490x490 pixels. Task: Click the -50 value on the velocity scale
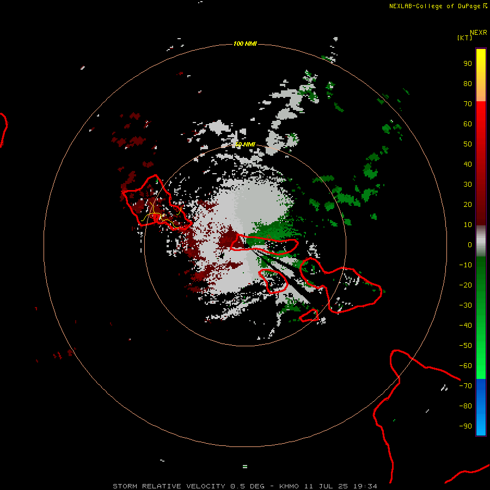[x=465, y=345]
